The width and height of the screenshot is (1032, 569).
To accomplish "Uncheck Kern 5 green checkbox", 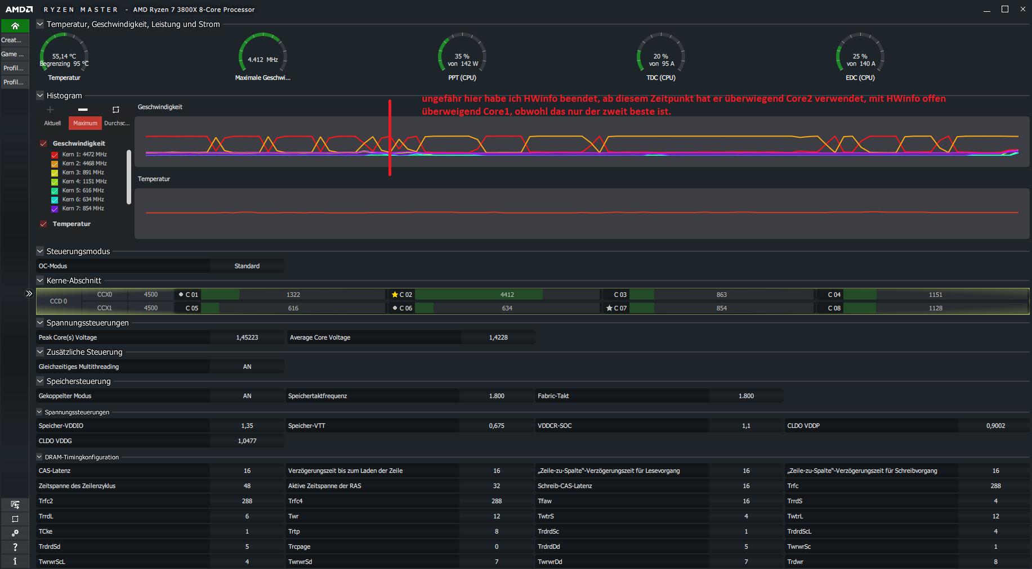I will (x=55, y=191).
